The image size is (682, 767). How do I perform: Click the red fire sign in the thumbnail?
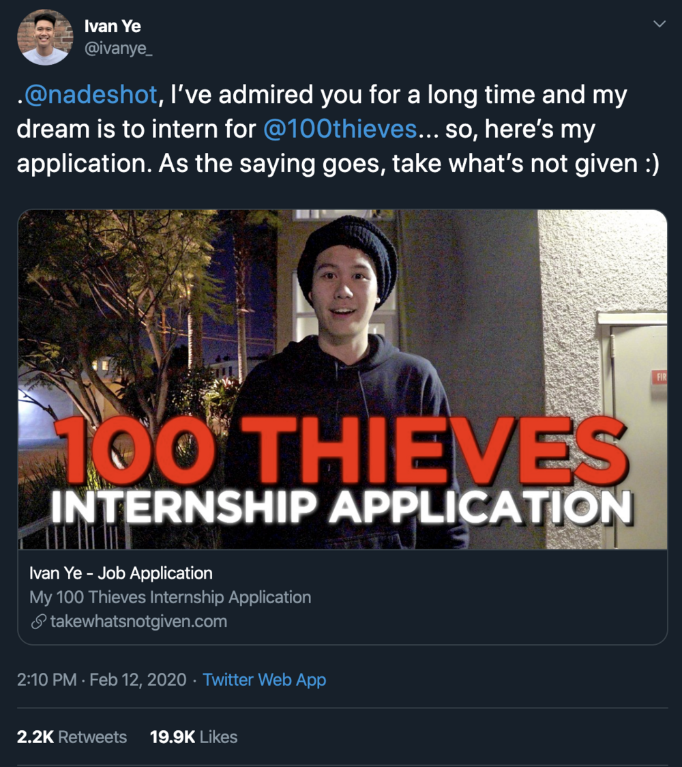click(659, 377)
